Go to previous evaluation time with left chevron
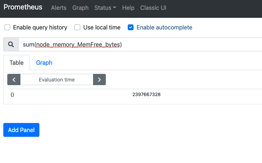This screenshot has width=262, height=163. (x=14, y=80)
